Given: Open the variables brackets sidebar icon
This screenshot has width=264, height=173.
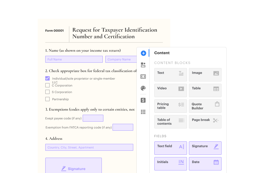Looking at the screenshot, I should click(143, 76).
